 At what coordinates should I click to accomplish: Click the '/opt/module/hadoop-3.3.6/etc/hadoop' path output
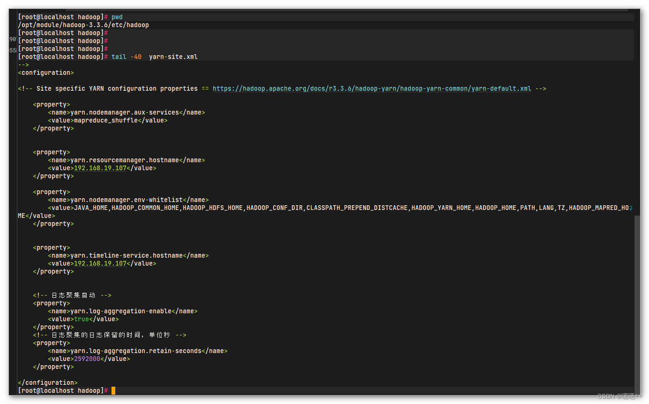(x=83, y=25)
